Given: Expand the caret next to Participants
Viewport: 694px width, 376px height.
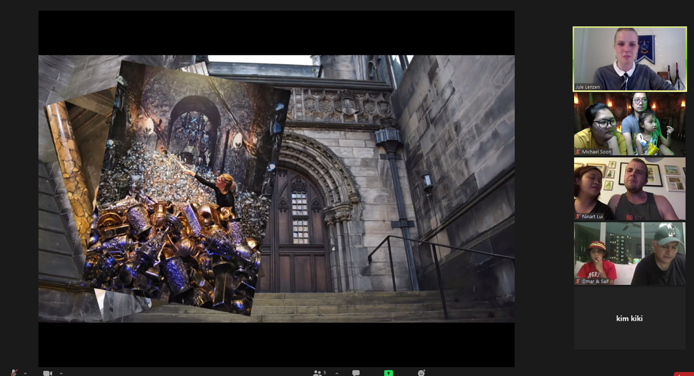Looking at the screenshot, I should [x=337, y=373].
